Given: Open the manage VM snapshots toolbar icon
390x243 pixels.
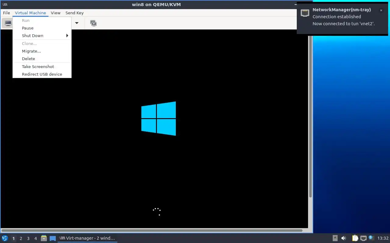Looking at the screenshot, I should pos(94,23).
